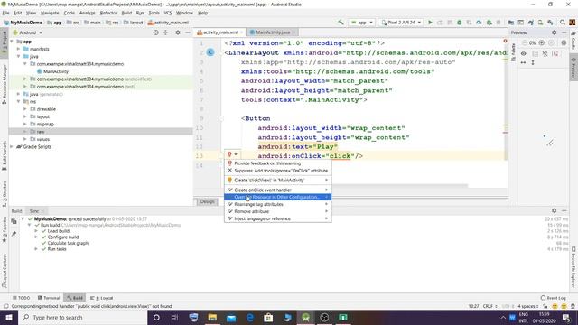The width and height of the screenshot is (578, 325).
Task: Toggle autoconnect magnet icon in Preview
Action: pos(545,53)
